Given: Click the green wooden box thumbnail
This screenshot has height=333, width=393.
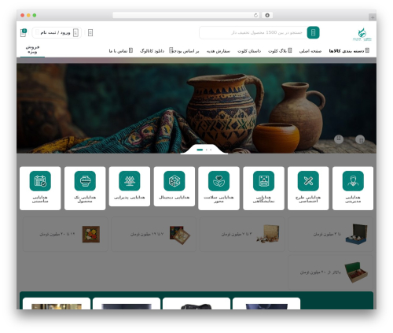Looking at the screenshot, I should click(356, 272).
